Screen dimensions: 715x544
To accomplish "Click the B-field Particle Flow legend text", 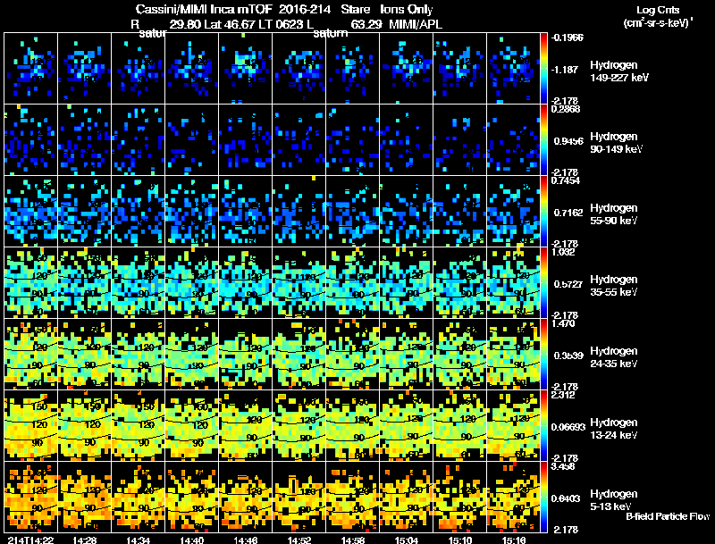I will click(667, 516).
